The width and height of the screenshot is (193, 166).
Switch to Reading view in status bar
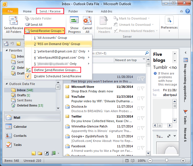[x=132, y=161]
